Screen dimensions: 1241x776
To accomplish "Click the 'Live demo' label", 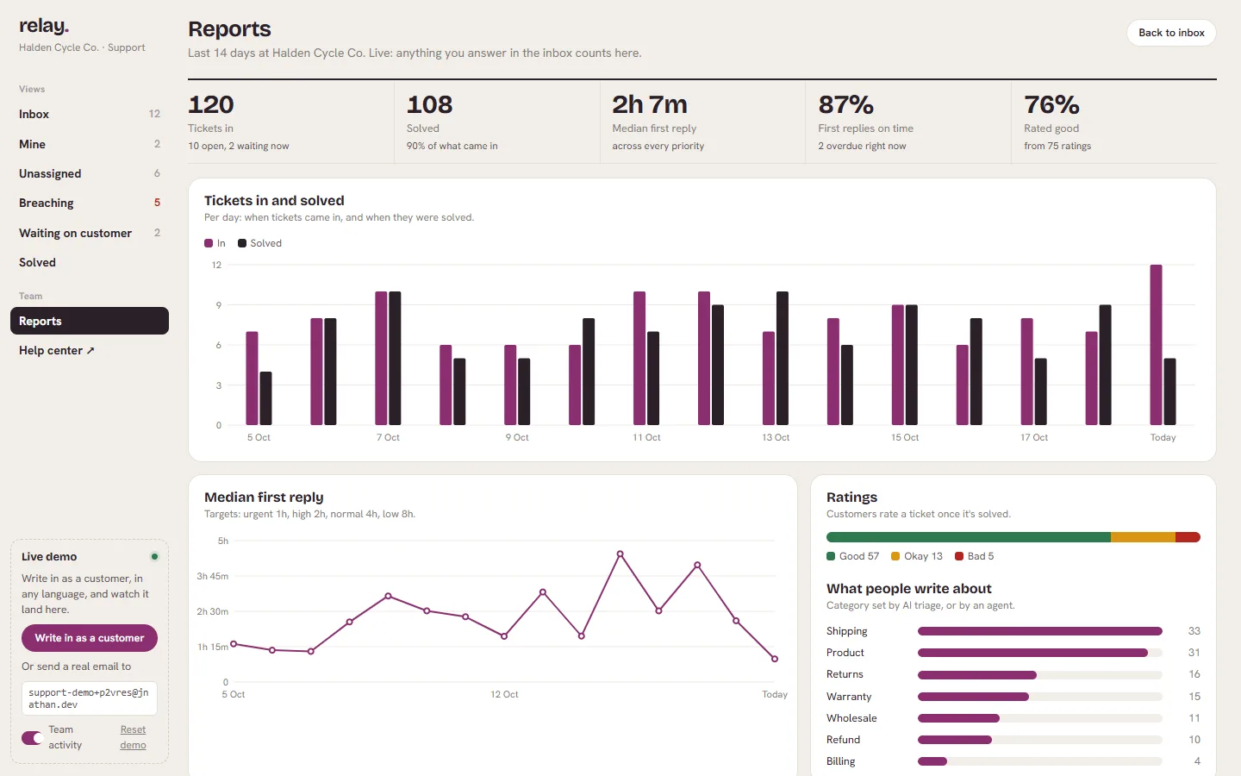I will point(49,557).
